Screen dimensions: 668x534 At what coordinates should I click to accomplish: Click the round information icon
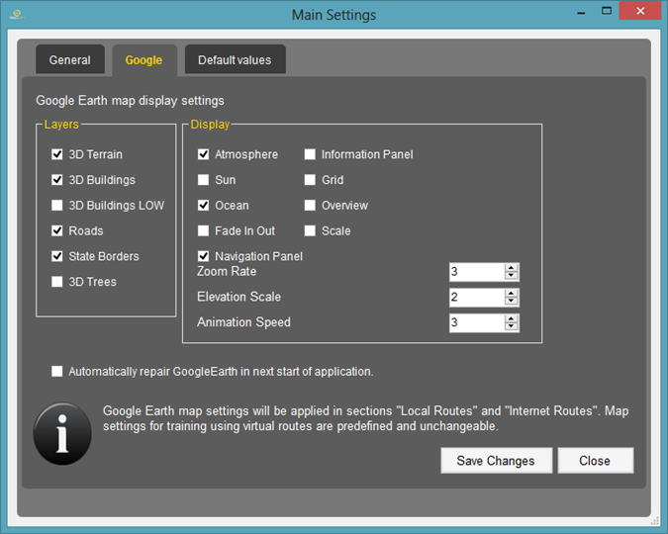click(62, 433)
